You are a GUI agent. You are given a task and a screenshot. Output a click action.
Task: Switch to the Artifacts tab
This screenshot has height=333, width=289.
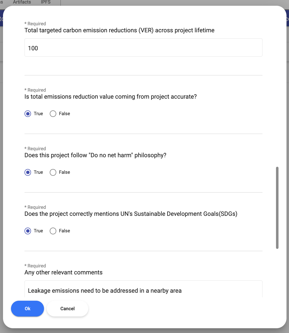click(x=22, y=2)
